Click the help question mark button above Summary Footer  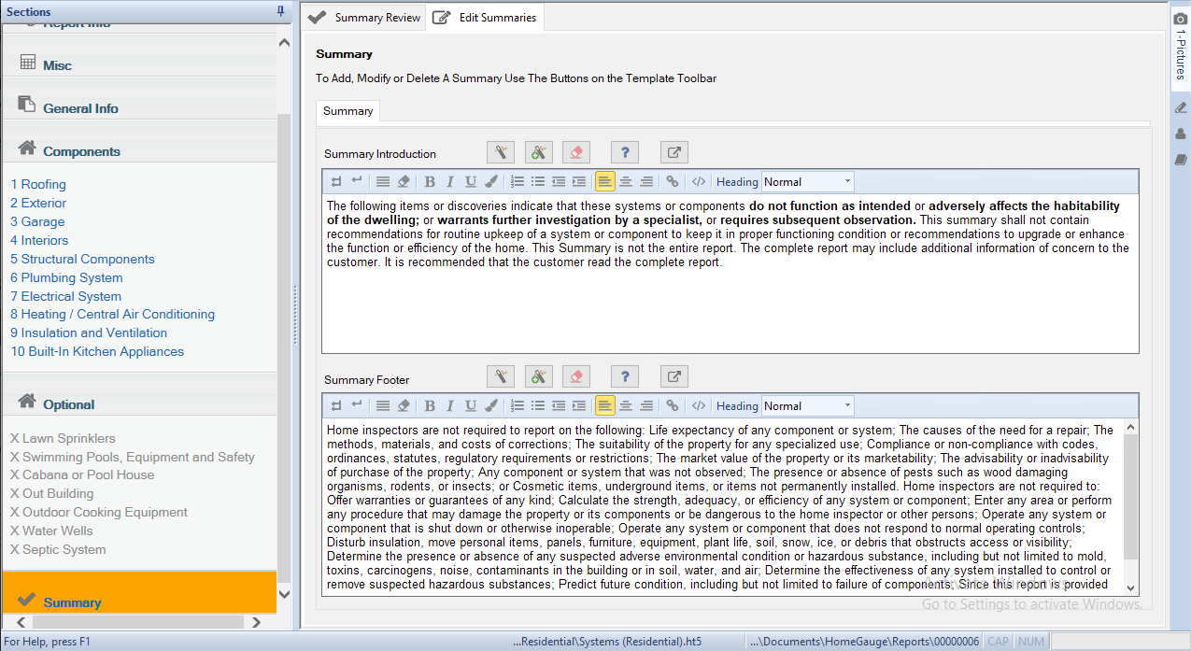click(x=625, y=376)
